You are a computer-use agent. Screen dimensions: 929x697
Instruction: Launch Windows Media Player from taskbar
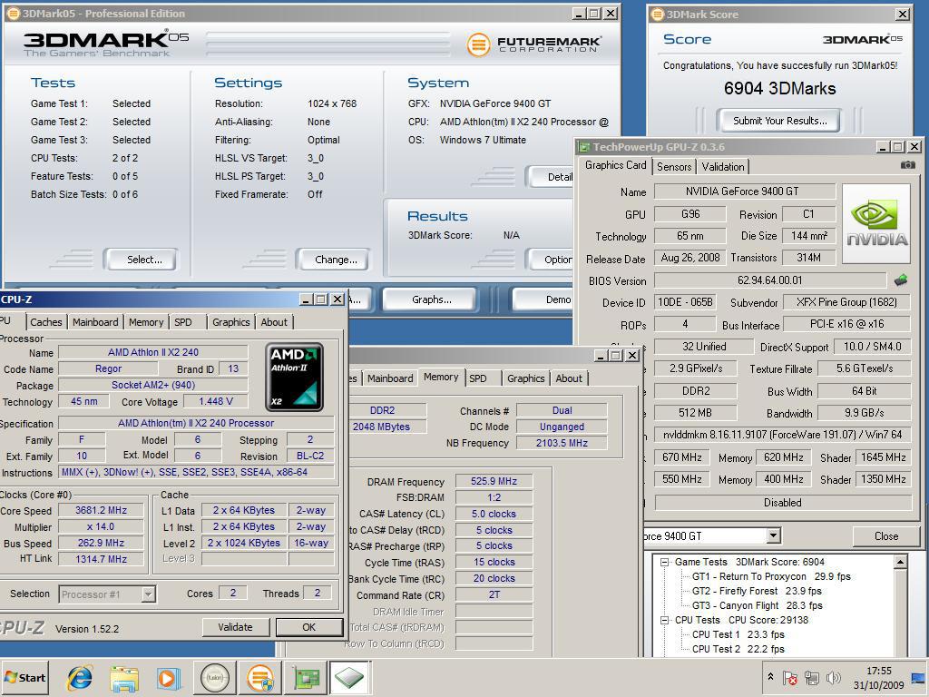point(168,678)
